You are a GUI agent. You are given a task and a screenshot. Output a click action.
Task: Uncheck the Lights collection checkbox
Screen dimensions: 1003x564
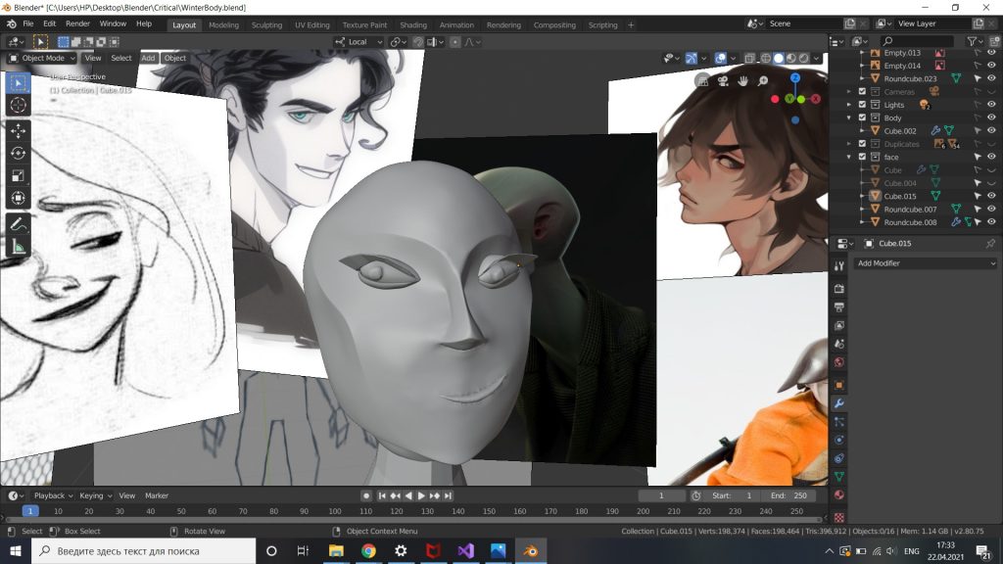pos(862,104)
